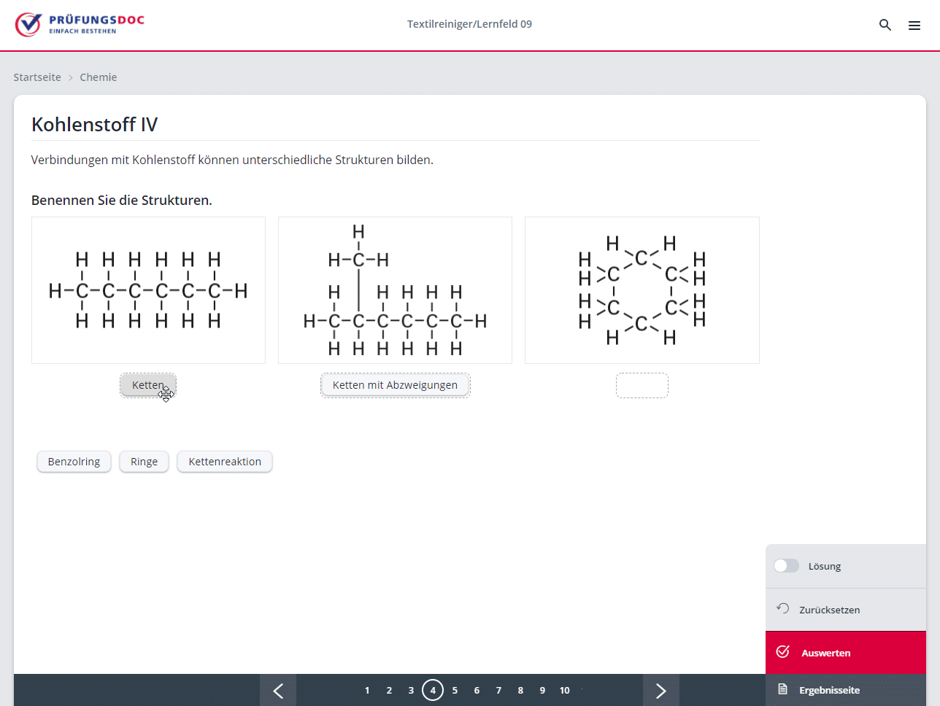Jump to question page 5

[455, 690]
